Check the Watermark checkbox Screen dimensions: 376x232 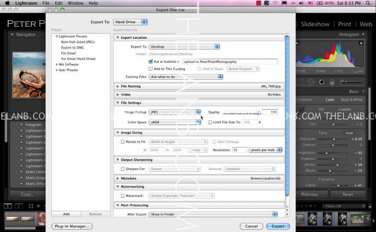(123, 196)
